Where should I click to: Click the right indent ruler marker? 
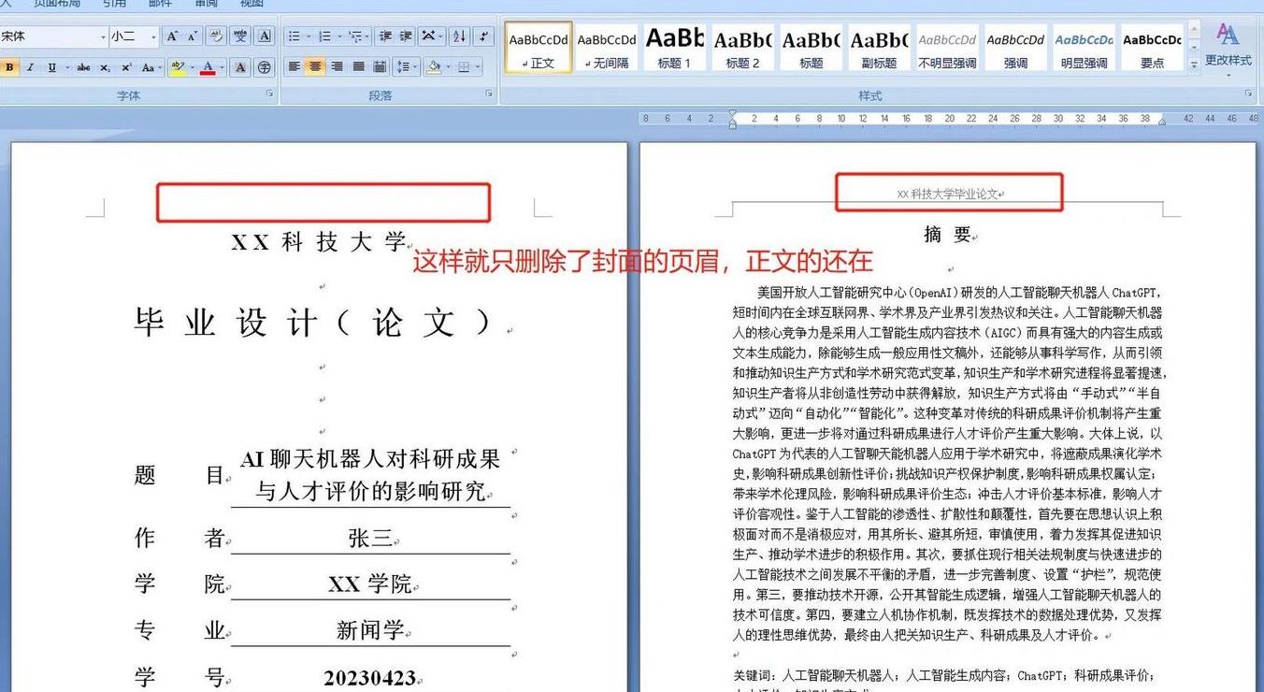point(1162,123)
